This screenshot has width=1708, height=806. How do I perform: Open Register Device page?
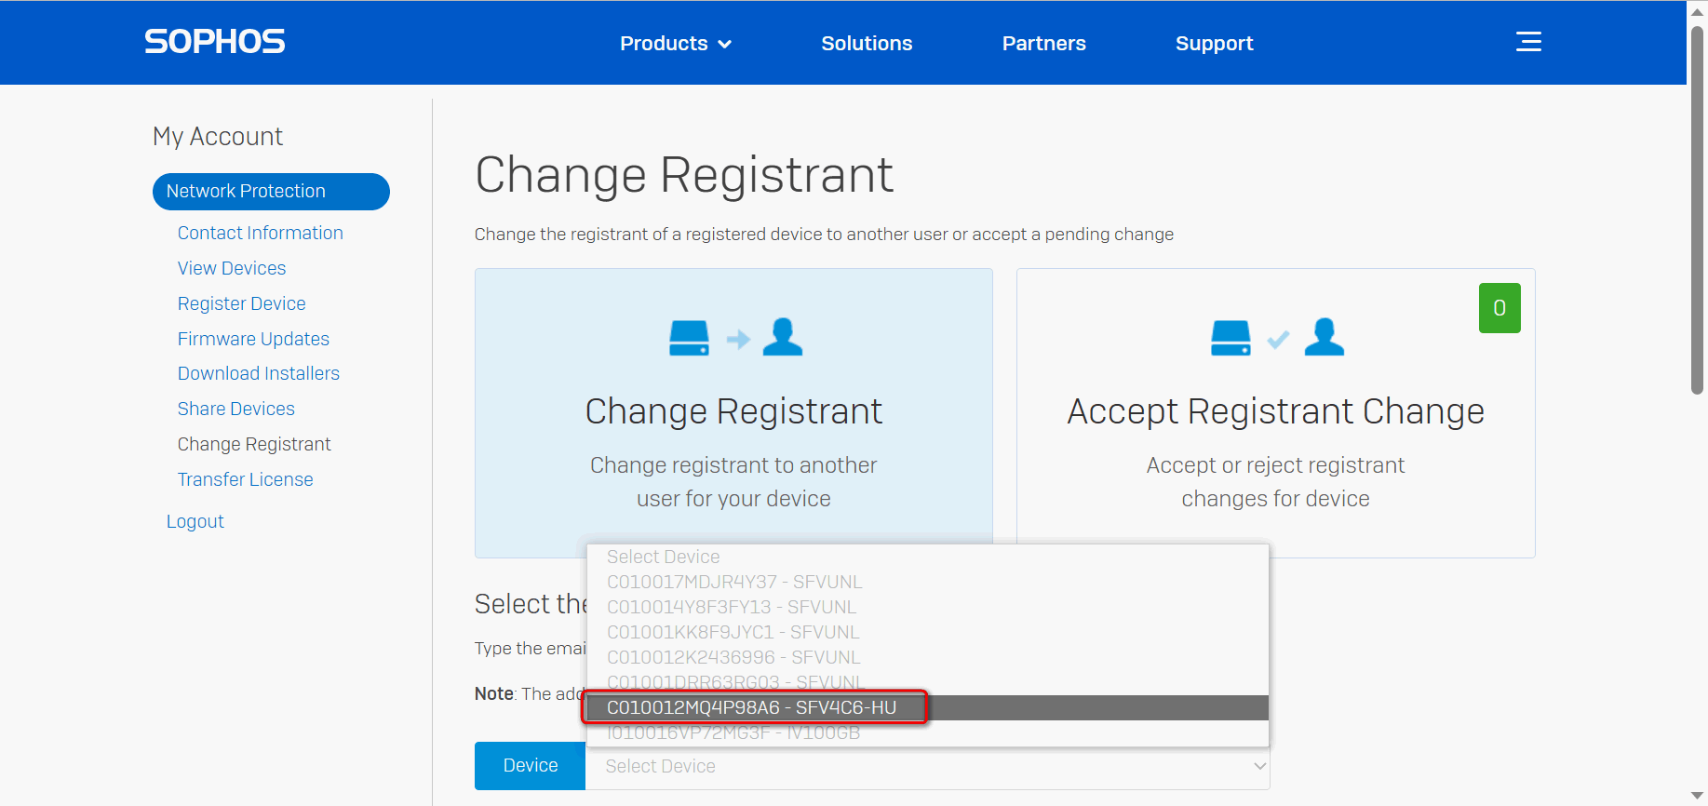pos(241,303)
